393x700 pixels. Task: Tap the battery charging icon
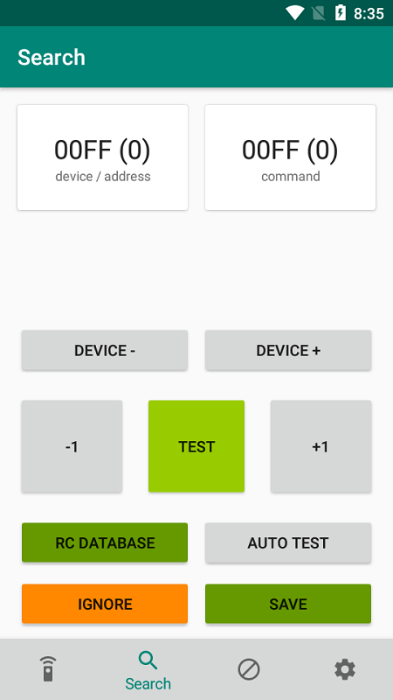(341, 13)
